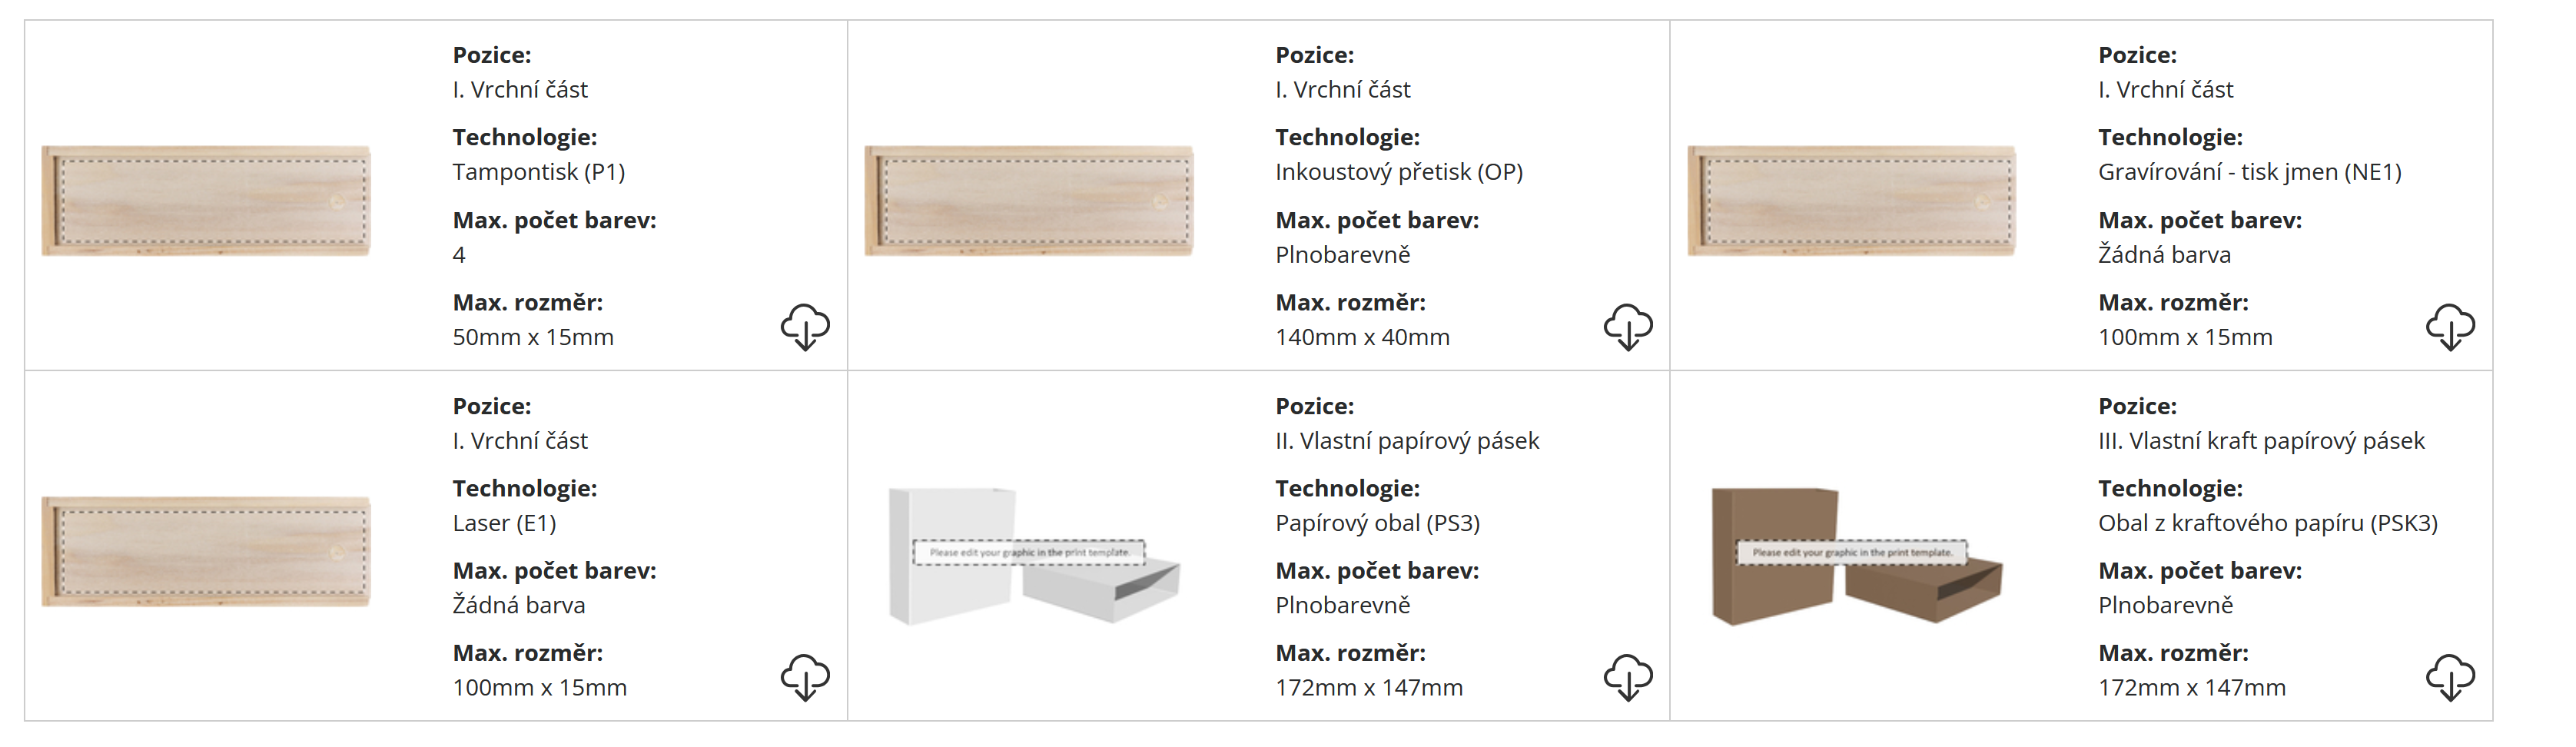Open the Inkoustový přetisk wooden box image
2576x747 pixels.
click(1029, 201)
